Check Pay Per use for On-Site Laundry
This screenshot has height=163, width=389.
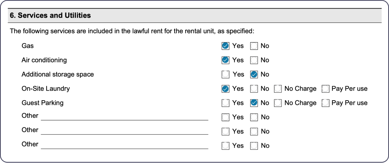click(x=326, y=88)
